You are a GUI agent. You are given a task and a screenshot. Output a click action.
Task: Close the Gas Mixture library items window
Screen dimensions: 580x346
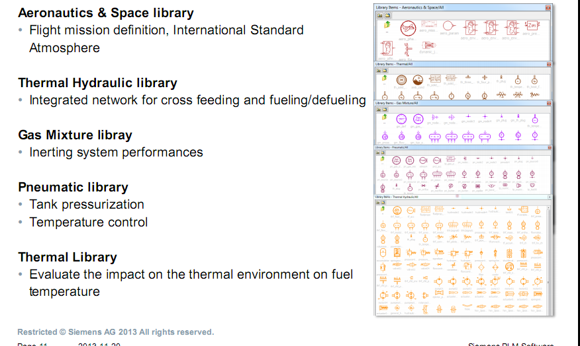pyautogui.click(x=549, y=103)
